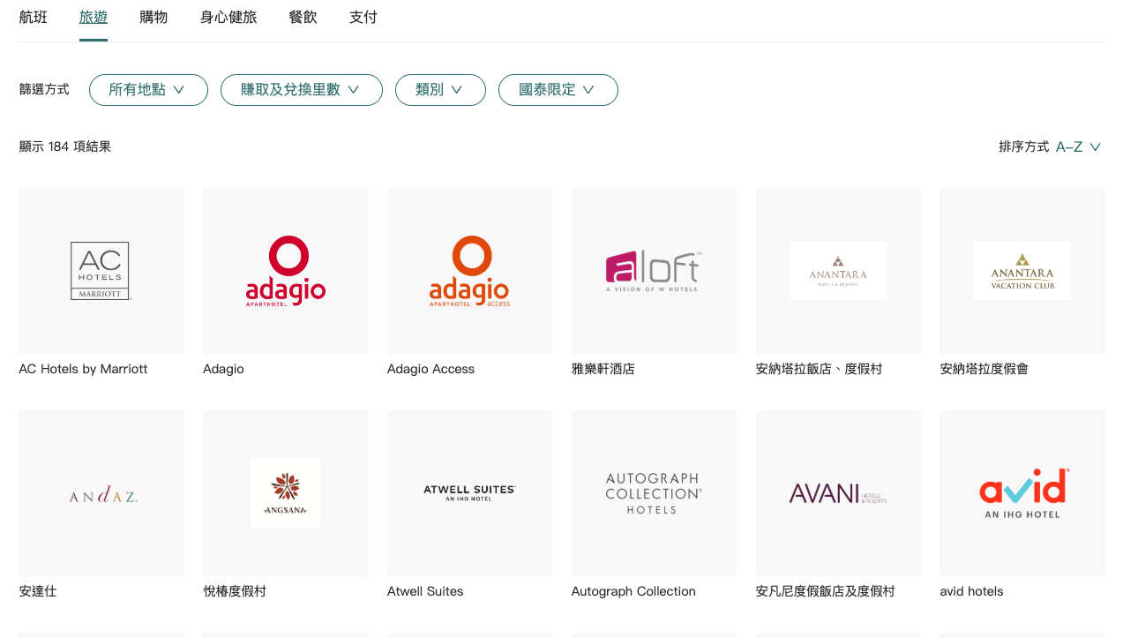Image resolution: width=1123 pixels, height=638 pixels.
Task: Click the 安納塔拉飯店、度假村 name link
Action: (819, 369)
